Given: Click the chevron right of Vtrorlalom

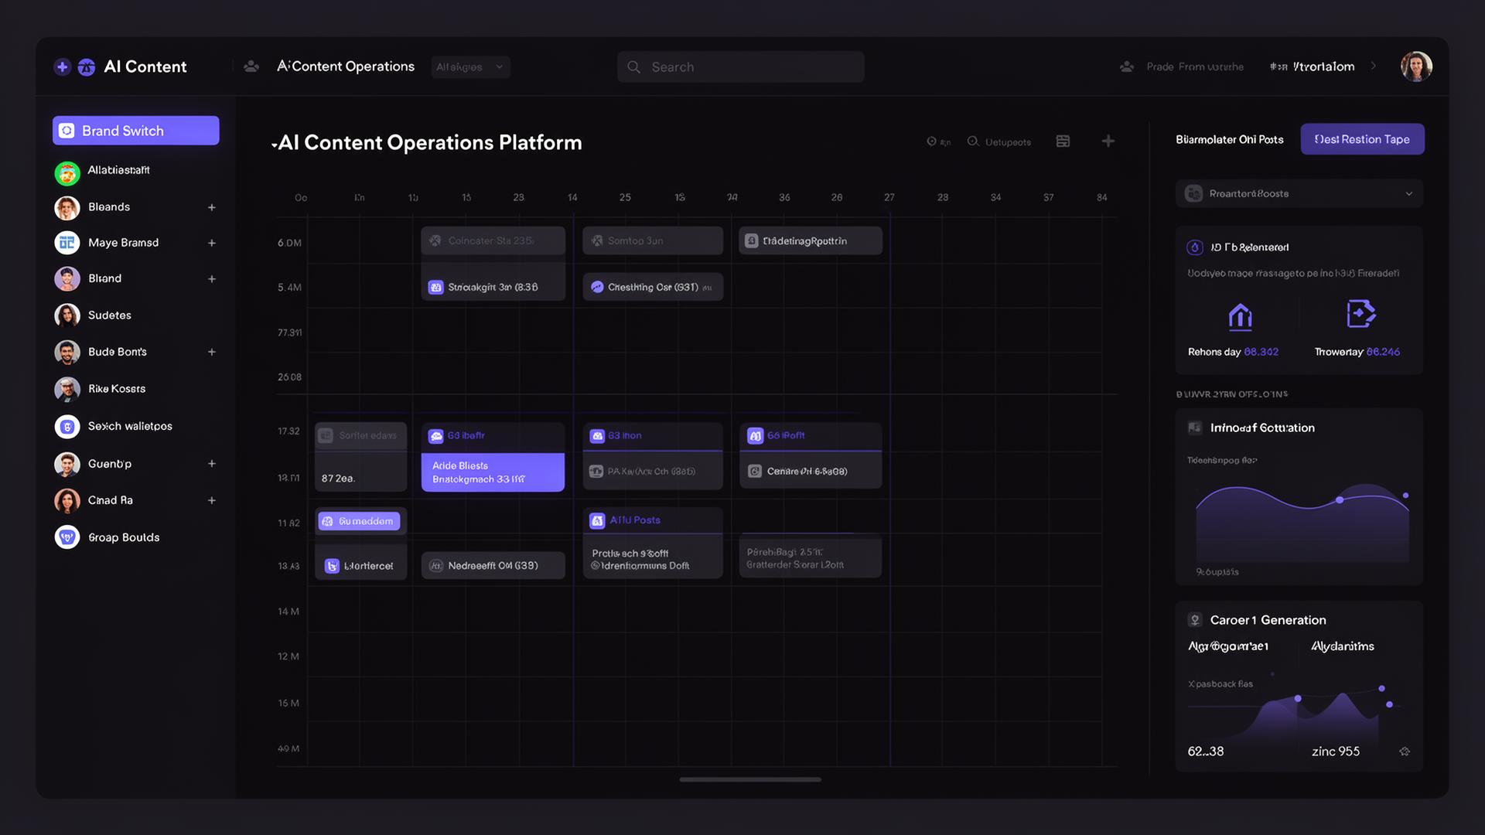Looking at the screenshot, I should [x=1374, y=66].
